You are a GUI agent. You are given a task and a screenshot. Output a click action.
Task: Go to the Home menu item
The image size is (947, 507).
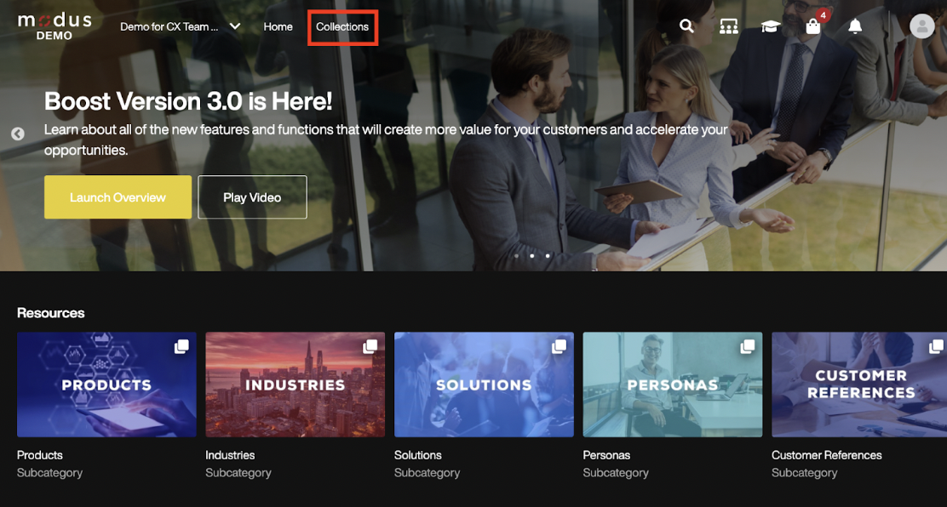point(278,26)
